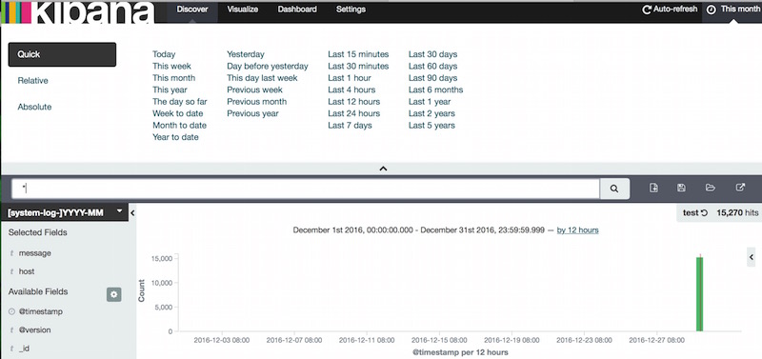Open the Settings tab
762x359 pixels.
(351, 10)
